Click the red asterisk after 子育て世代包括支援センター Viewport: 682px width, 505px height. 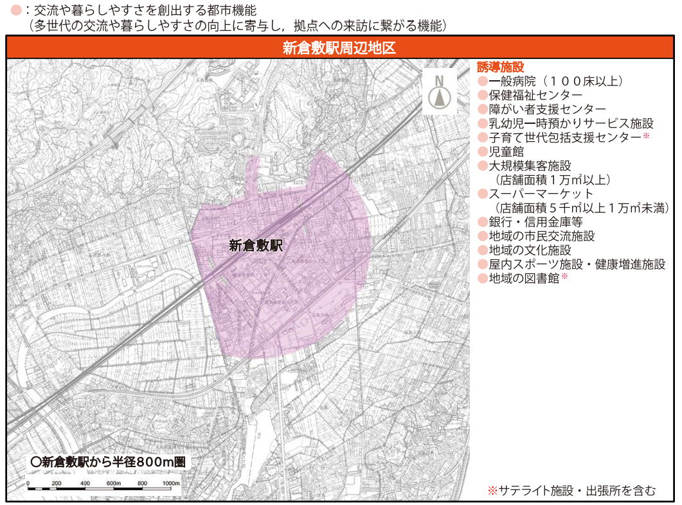pyautogui.click(x=647, y=137)
